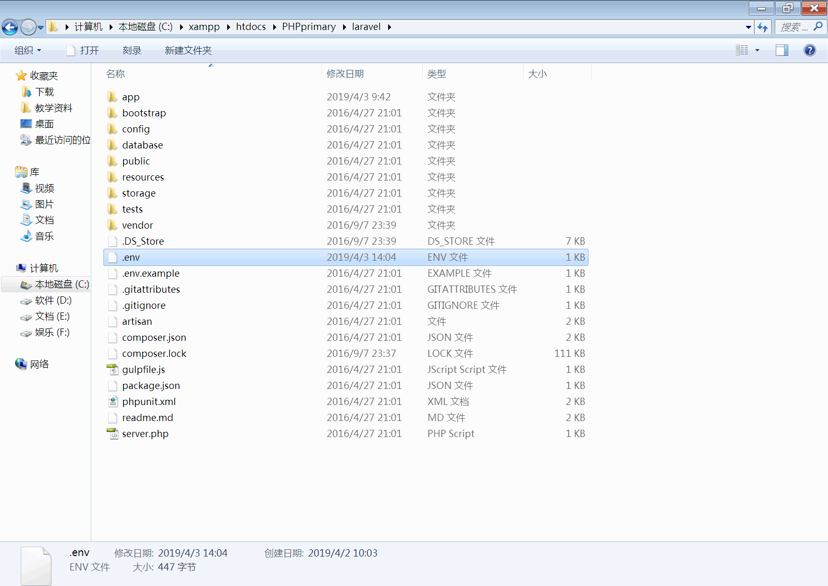This screenshot has width=828, height=586.
Task: Sort files by 修改日期 column header
Action: click(x=345, y=74)
